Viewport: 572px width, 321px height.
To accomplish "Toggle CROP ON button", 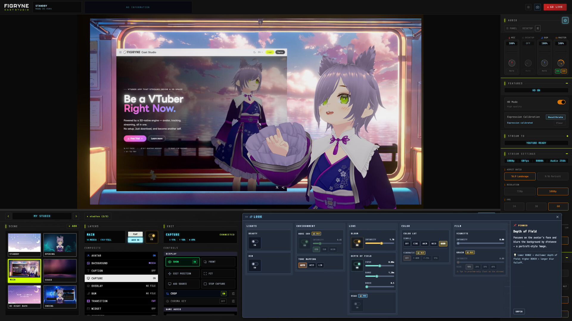I will click(224, 294).
